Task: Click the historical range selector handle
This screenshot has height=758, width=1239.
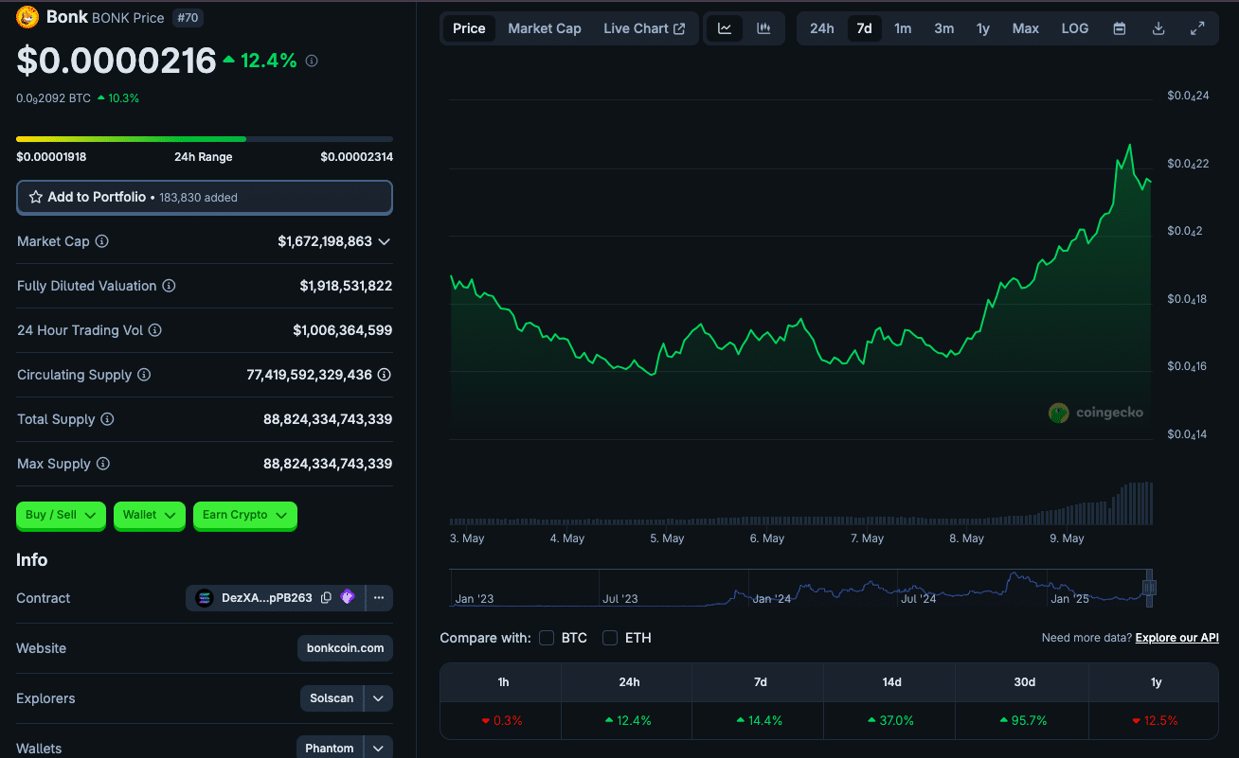Action: click(1150, 587)
